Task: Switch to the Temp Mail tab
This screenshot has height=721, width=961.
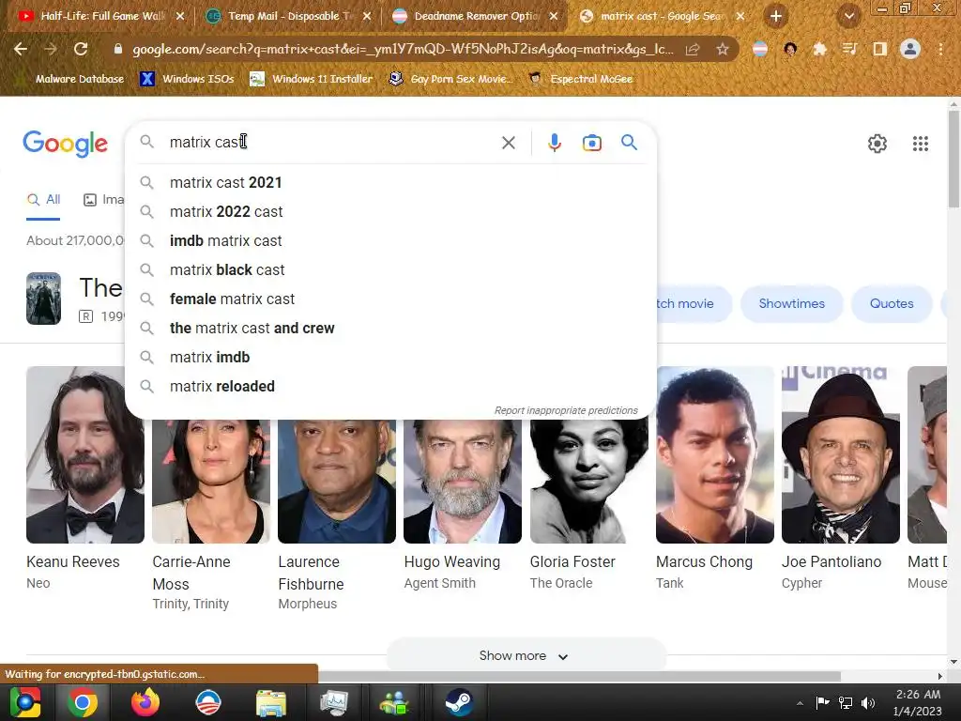Action: click(x=289, y=16)
